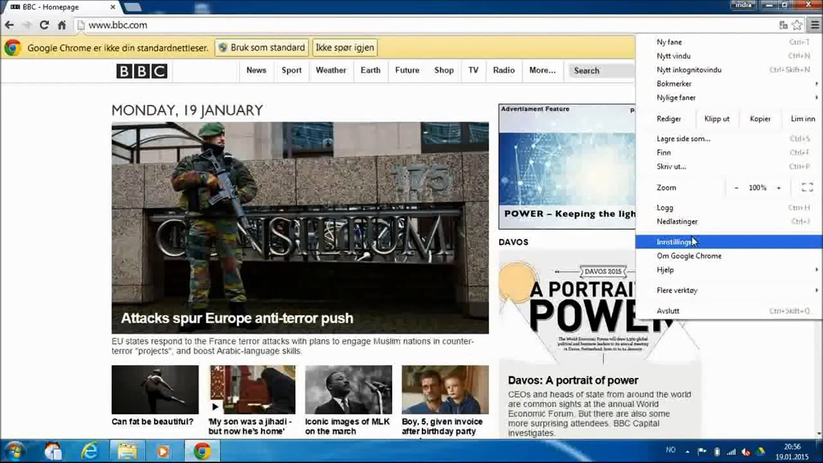Expand the 'Hjelp' submenu
Screen dimensions: 823x463
coord(728,270)
